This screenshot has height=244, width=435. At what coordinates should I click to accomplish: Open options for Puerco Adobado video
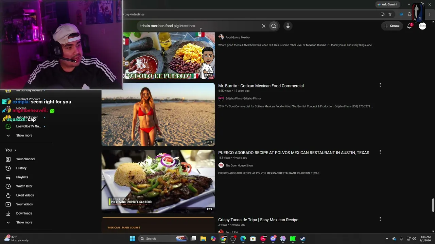(380, 152)
